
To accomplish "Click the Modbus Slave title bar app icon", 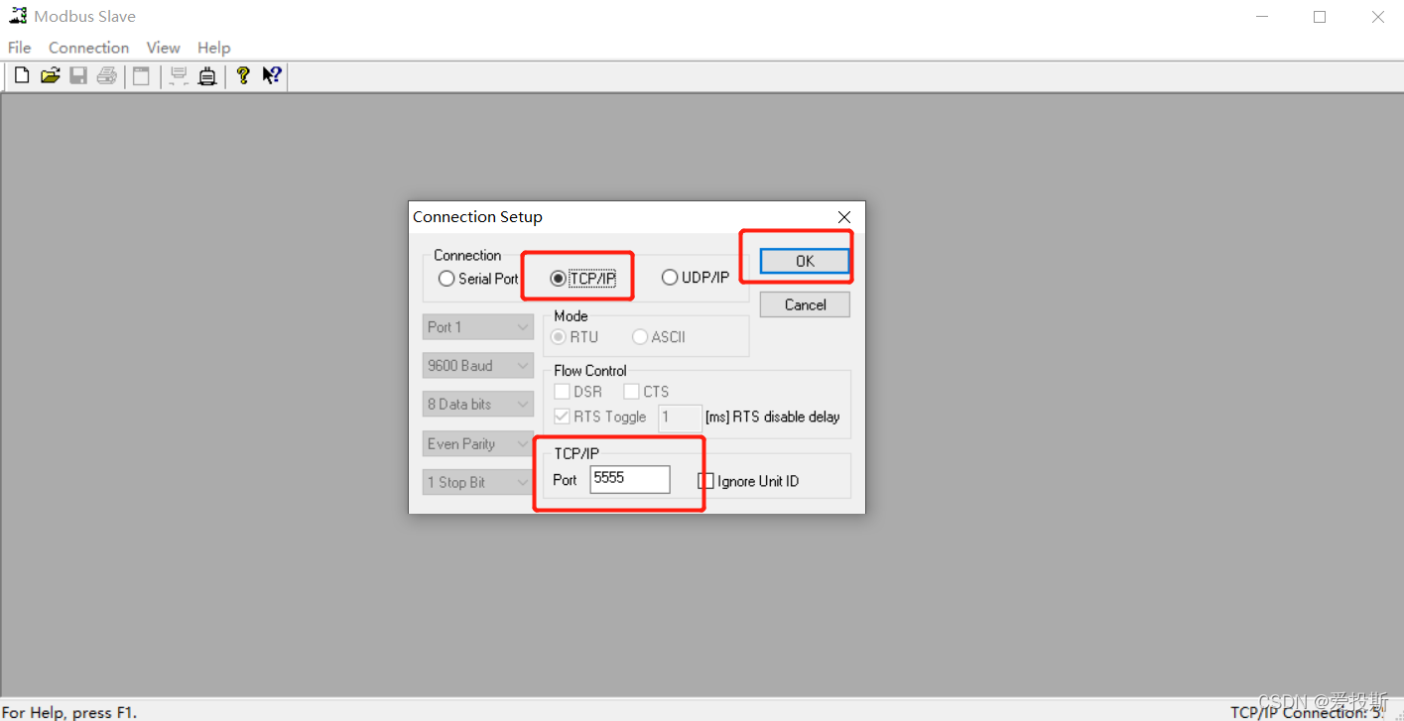I will (18, 16).
